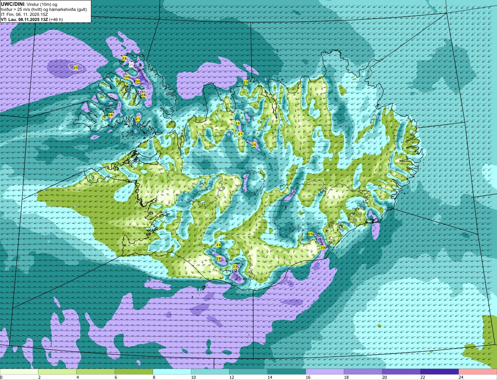Click the 2–4 m/s light green legend swatch
The image size is (497, 380).
(58, 372)
